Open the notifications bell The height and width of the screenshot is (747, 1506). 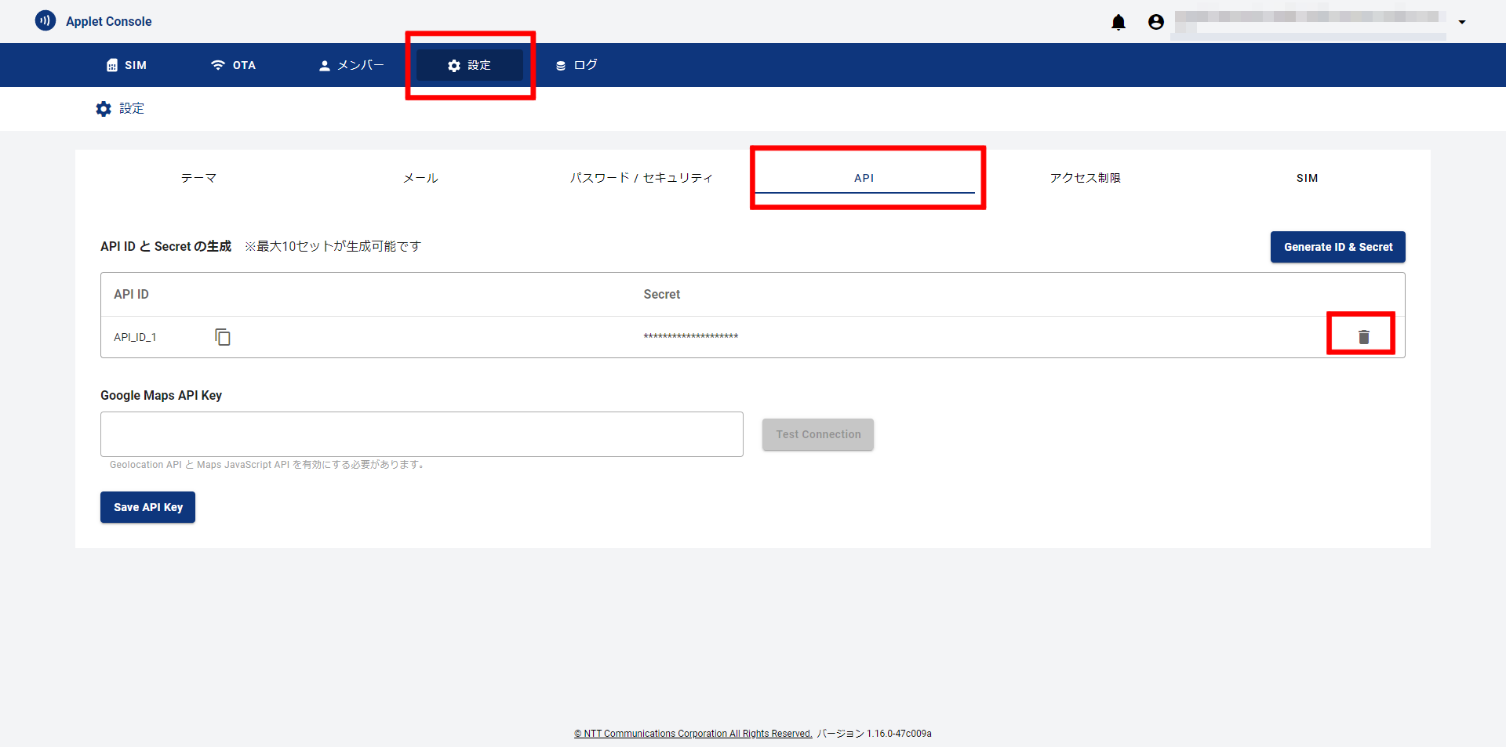click(1119, 22)
